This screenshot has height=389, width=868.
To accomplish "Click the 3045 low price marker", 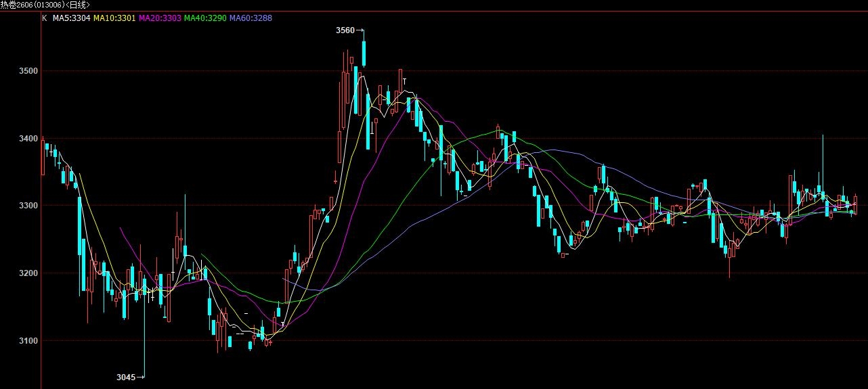I will pos(126,377).
